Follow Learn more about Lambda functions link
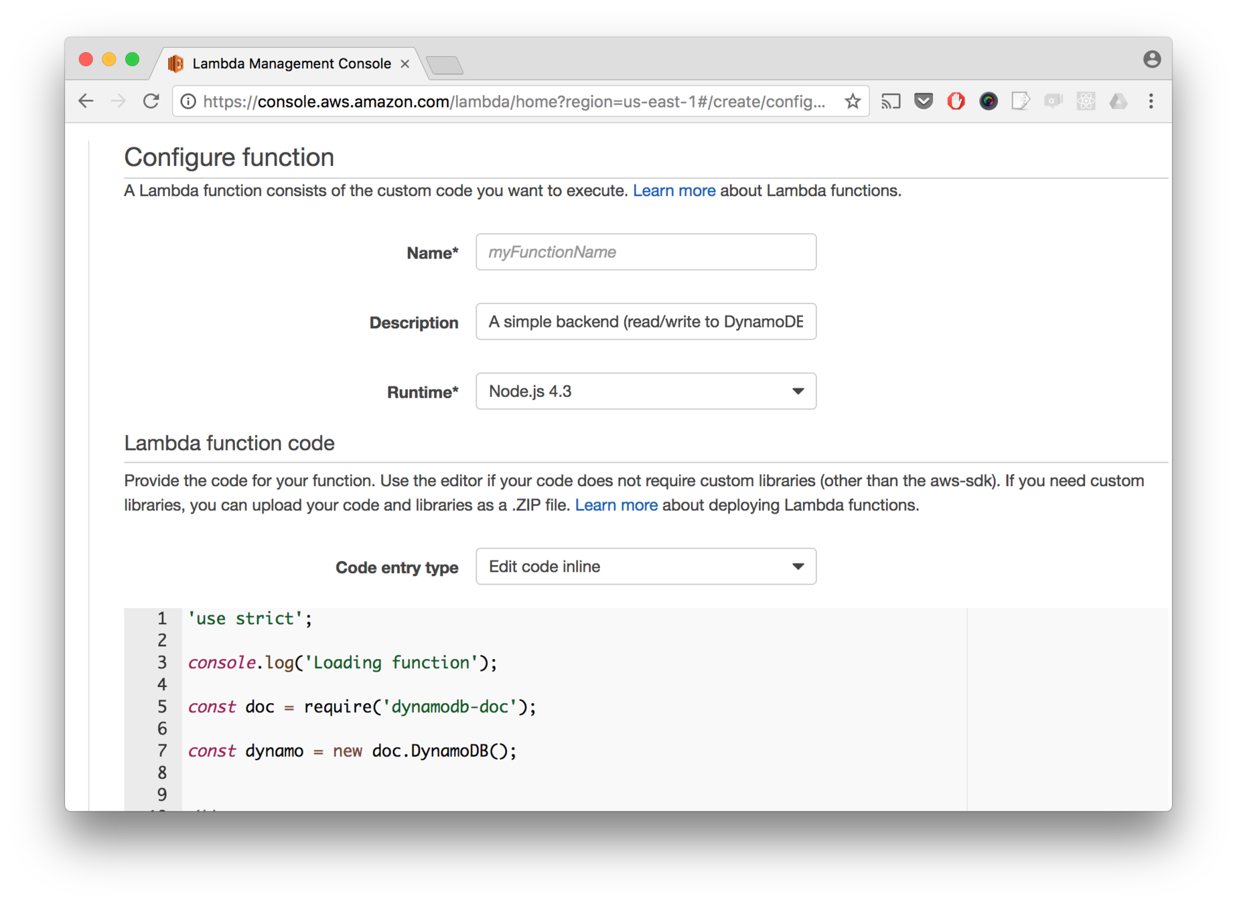The height and width of the screenshot is (904, 1237). (674, 191)
